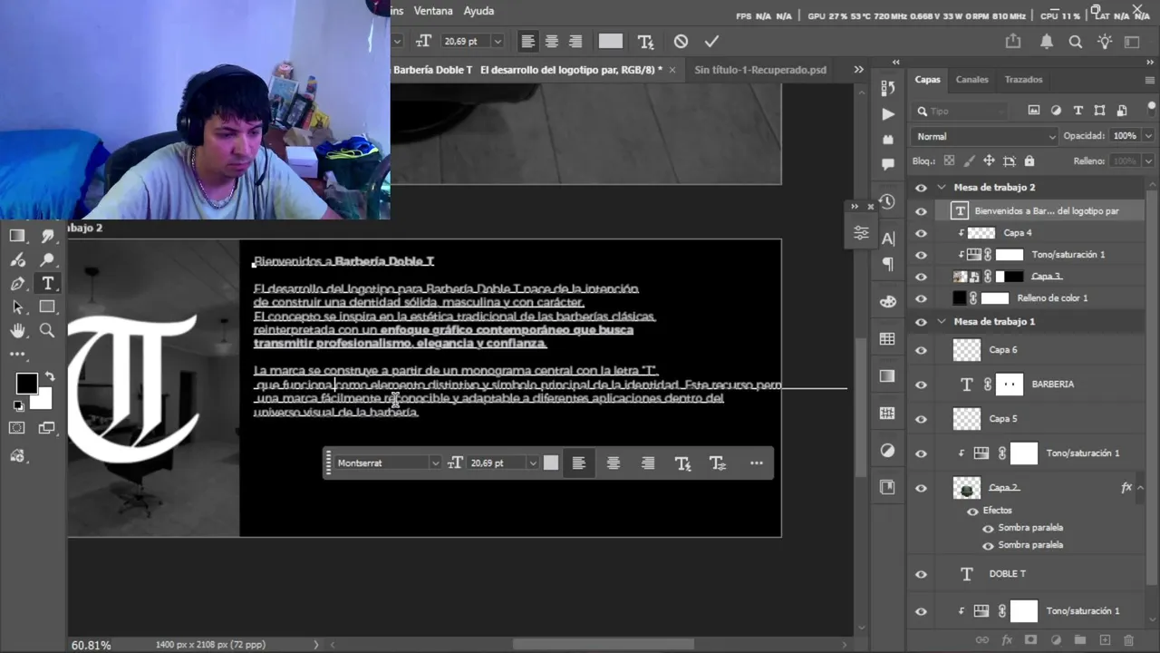Cancel current text edits

pyautogui.click(x=681, y=42)
